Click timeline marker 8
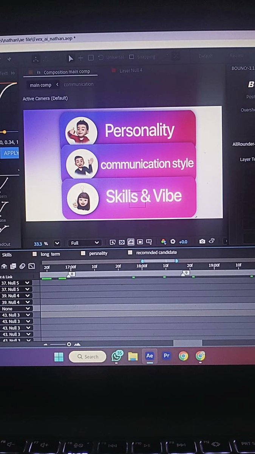Image resolution: width=255 pixels, height=454 pixels. pos(71,274)
